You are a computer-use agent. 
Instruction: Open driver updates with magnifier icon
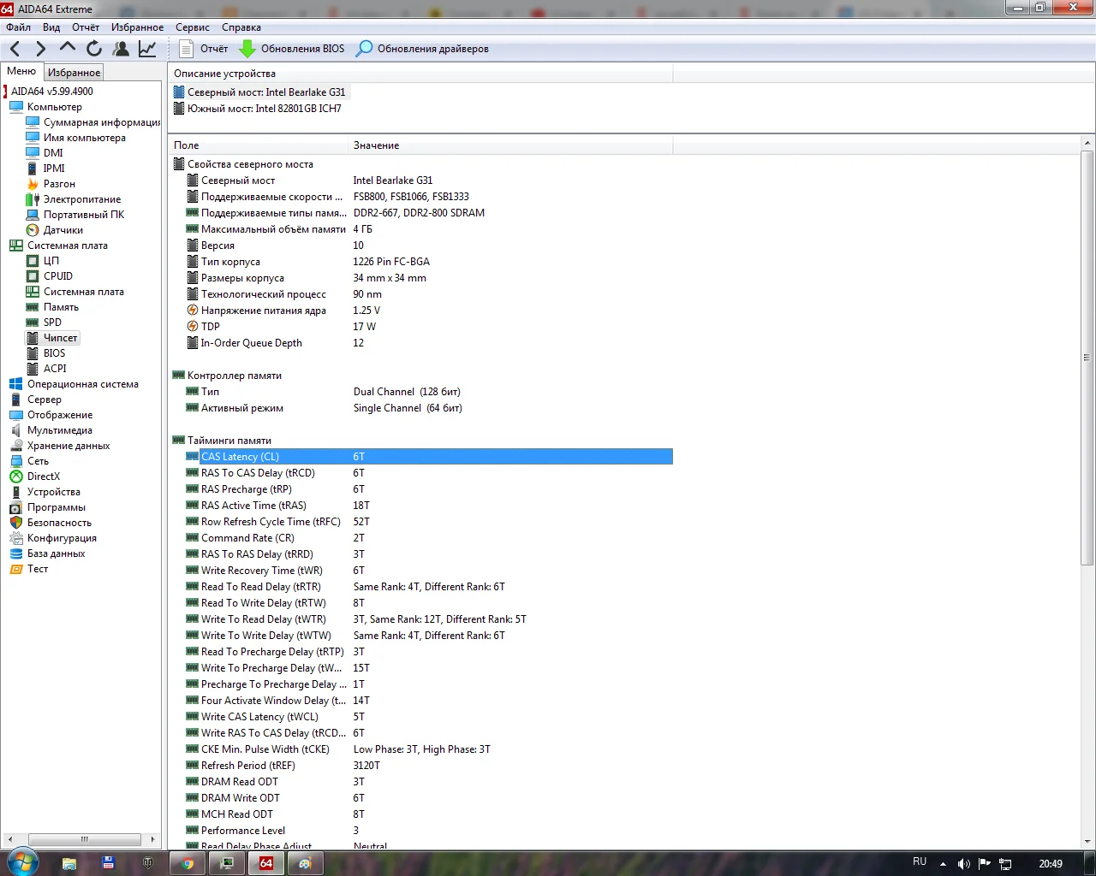click(422, 49)
